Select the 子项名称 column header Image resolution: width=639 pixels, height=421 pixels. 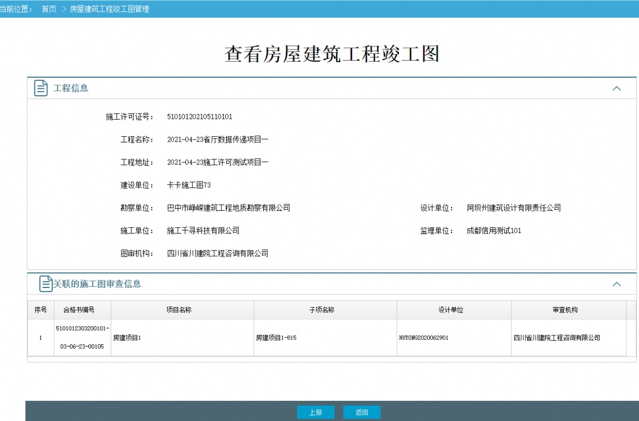[325, 310]
